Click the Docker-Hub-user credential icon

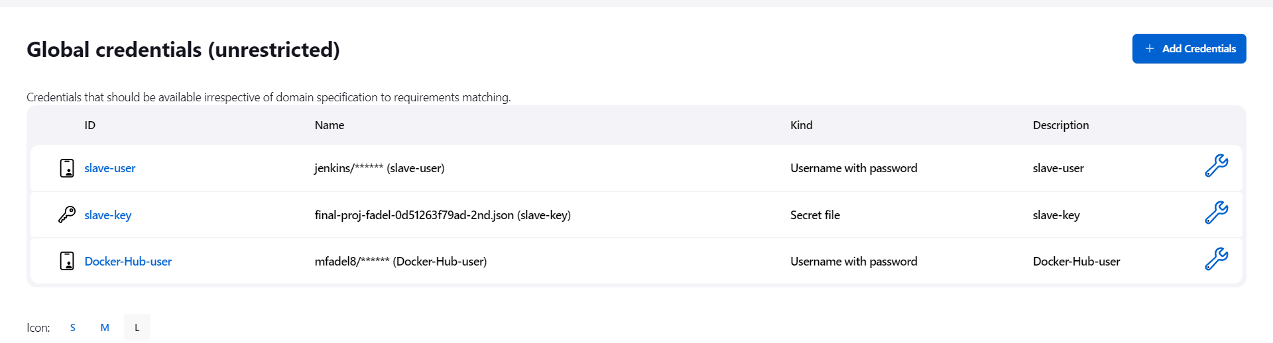pyautogui.click(x=67, y=261)
